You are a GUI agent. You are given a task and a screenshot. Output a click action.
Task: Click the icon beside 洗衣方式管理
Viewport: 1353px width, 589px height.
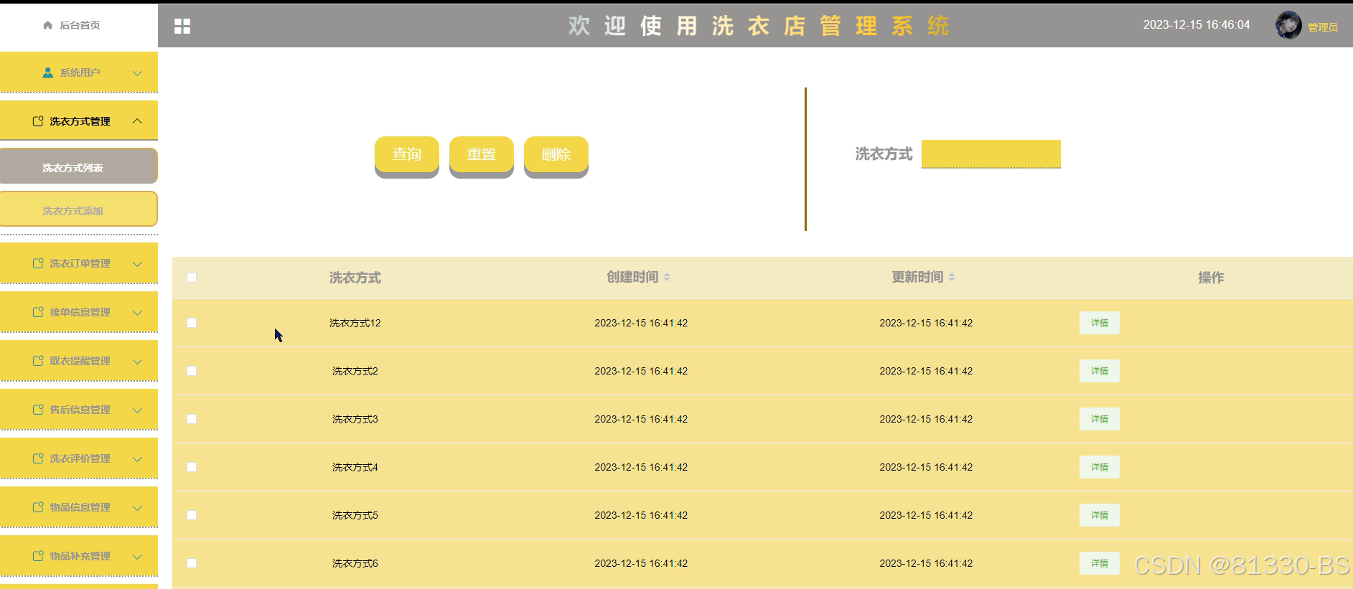click(x=38, y=121)
